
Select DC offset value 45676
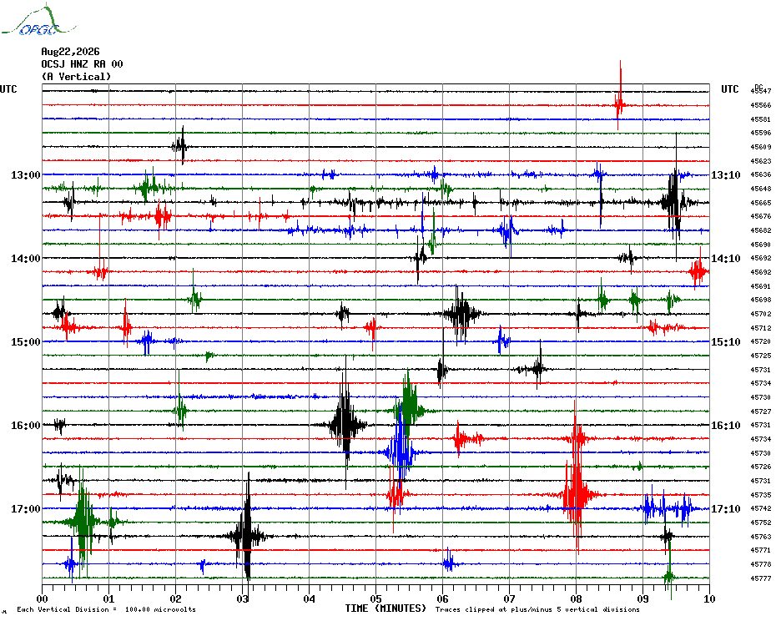click(x=761, y=216)
